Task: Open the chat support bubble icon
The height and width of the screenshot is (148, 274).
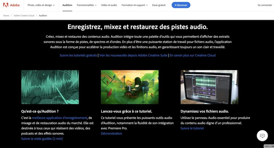Action: tap(262, 136)
